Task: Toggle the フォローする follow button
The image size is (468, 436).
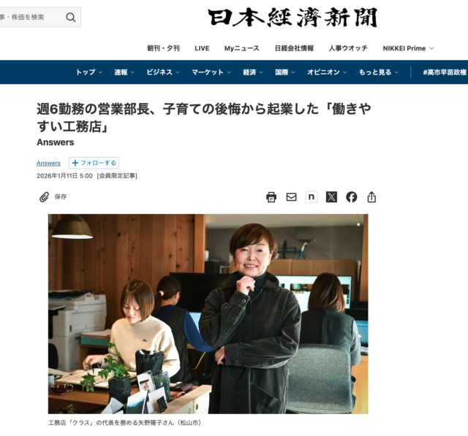Action: [94, 163]
